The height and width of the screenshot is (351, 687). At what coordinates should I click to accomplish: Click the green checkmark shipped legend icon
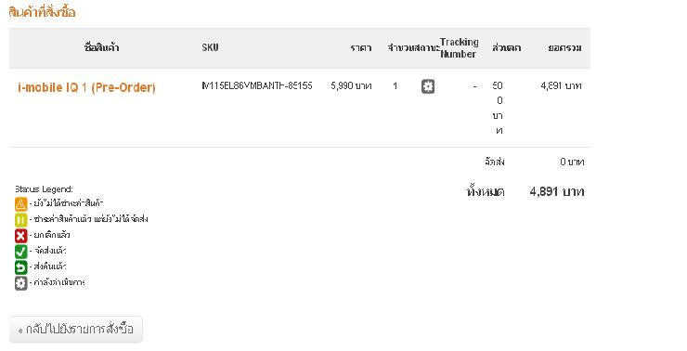point(20,252)
